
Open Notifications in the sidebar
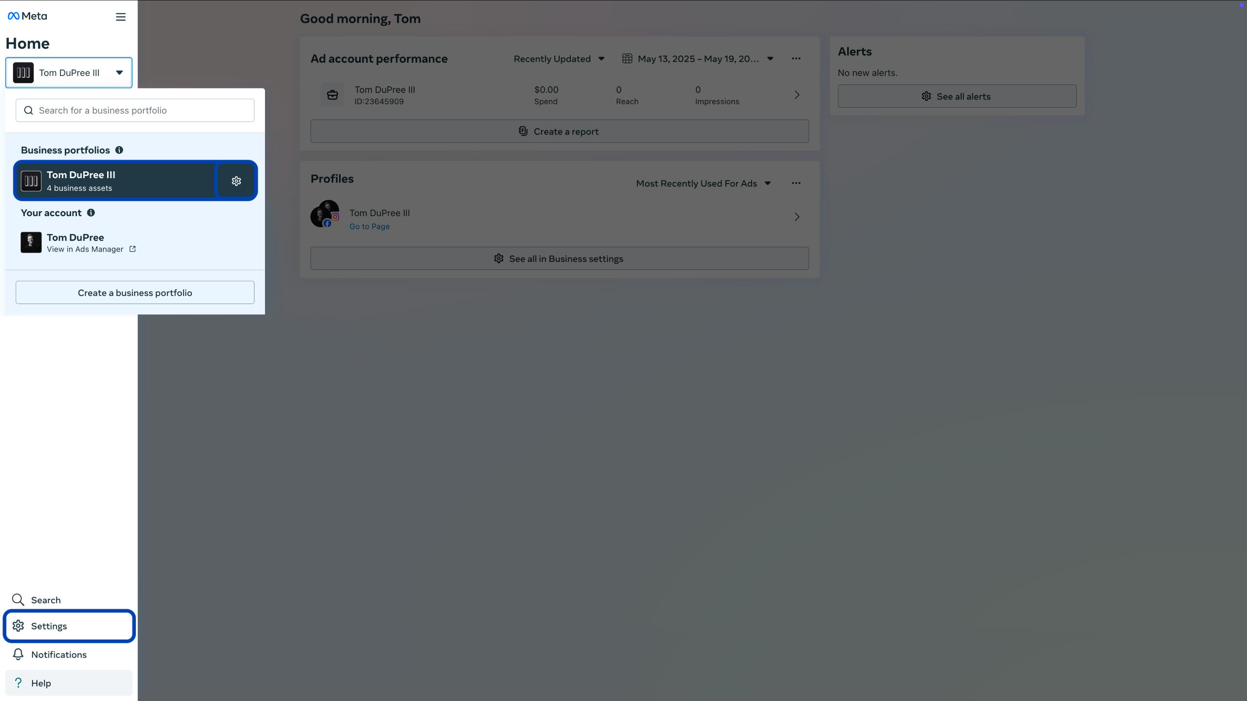(x=69, y=655)
